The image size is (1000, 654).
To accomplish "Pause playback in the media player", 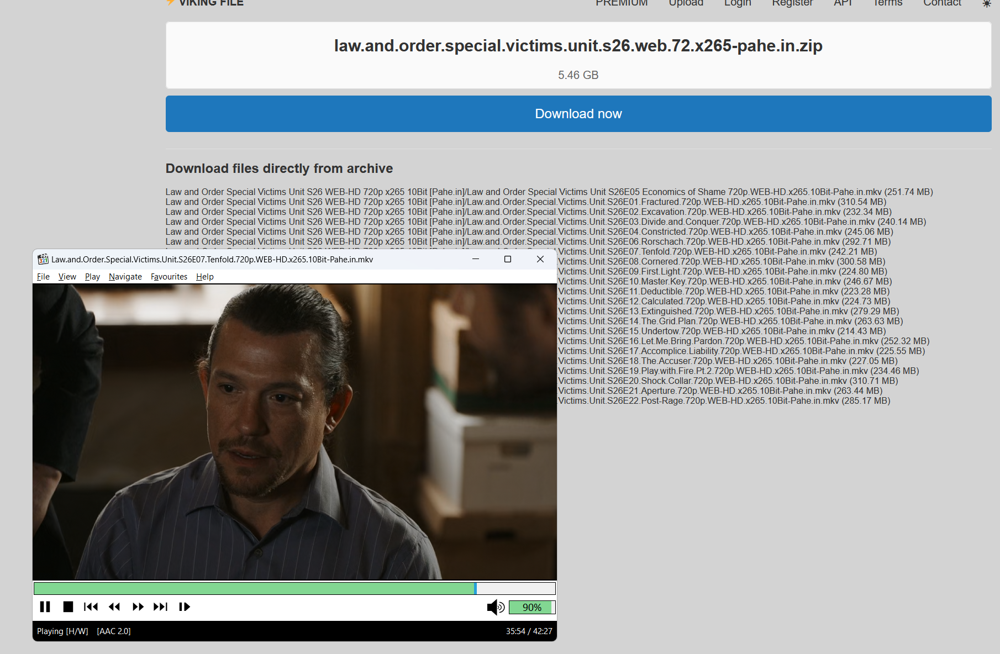I will 45,607.
